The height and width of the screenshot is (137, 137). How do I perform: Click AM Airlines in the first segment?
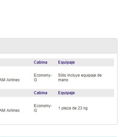click(x=10, y=80)
